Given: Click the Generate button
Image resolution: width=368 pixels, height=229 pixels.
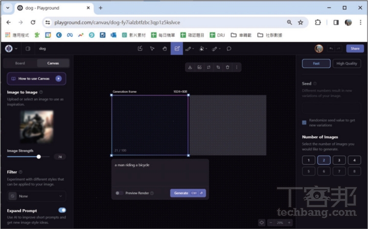Looking at the screenshot, I should click(188, 193).
